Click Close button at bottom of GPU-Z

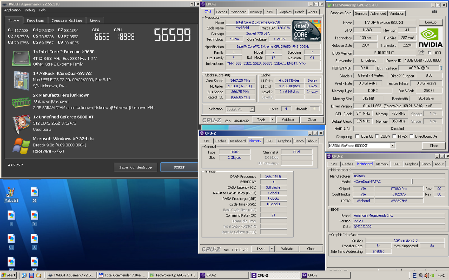click(x=434, y=146)
